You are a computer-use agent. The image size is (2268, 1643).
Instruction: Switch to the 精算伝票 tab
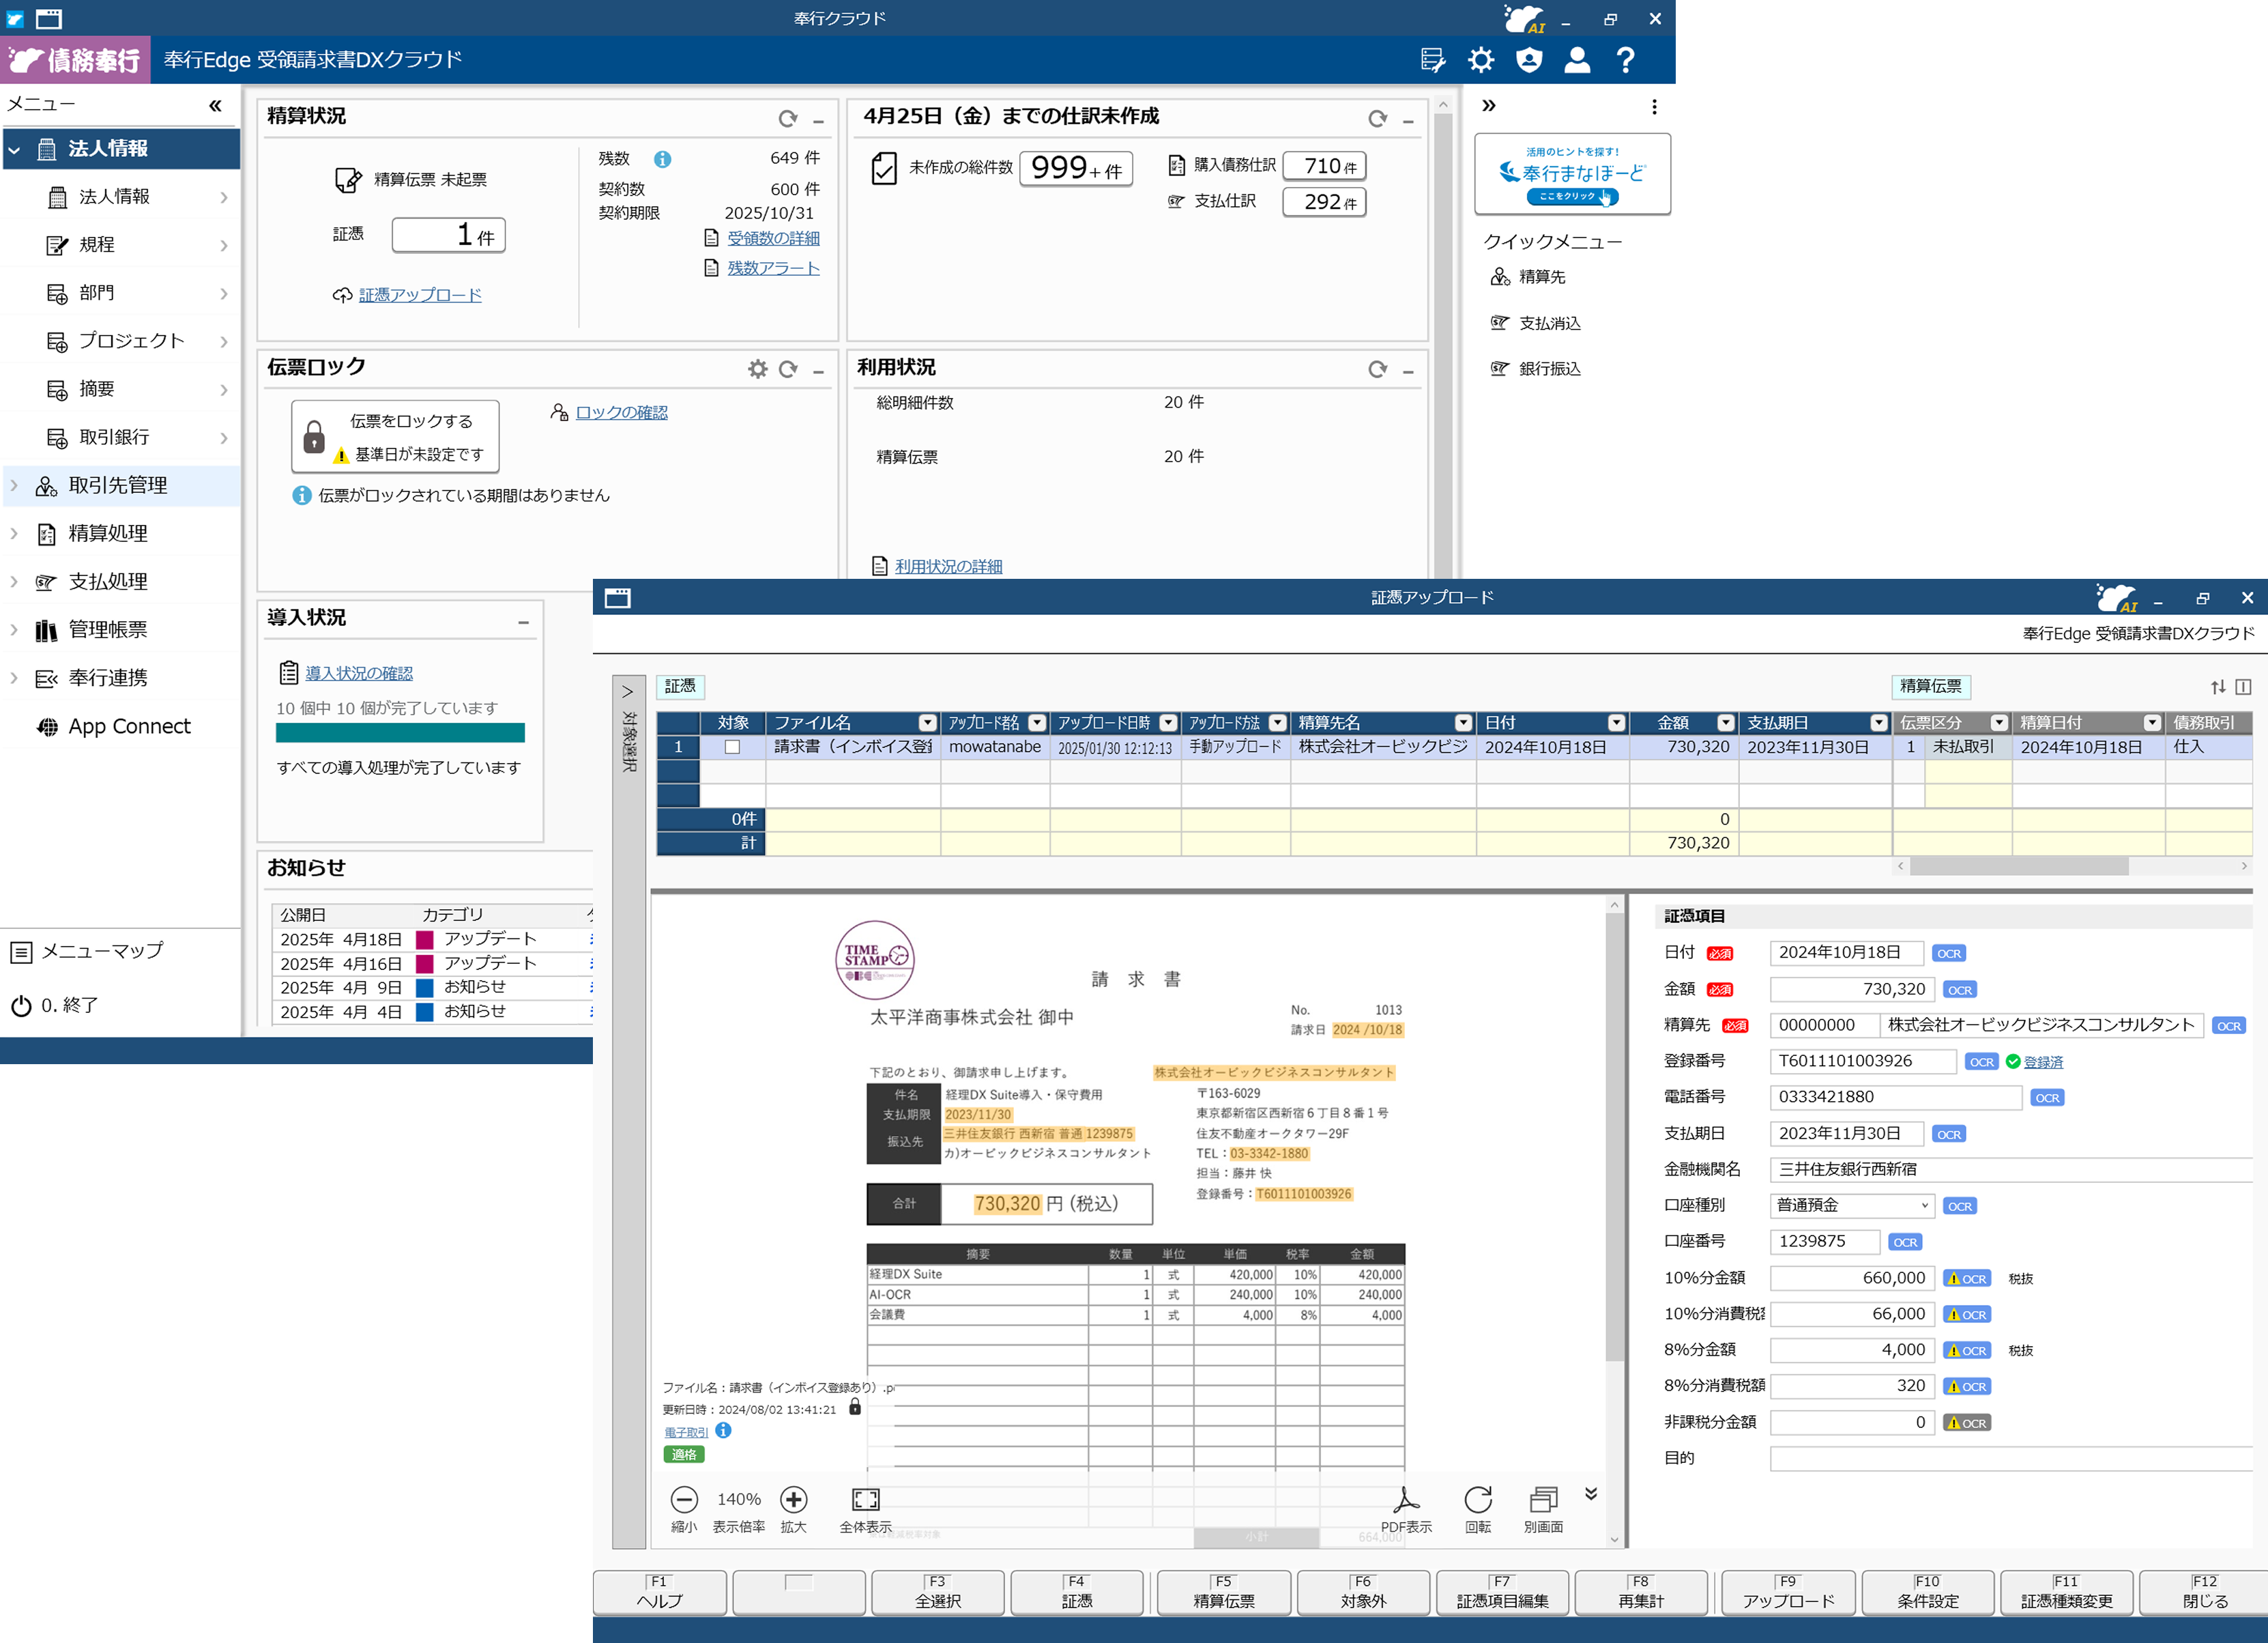(1930, 687)
